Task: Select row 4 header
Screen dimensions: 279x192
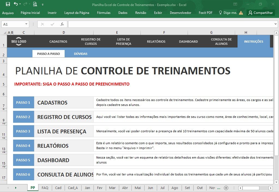Action: 3,71
